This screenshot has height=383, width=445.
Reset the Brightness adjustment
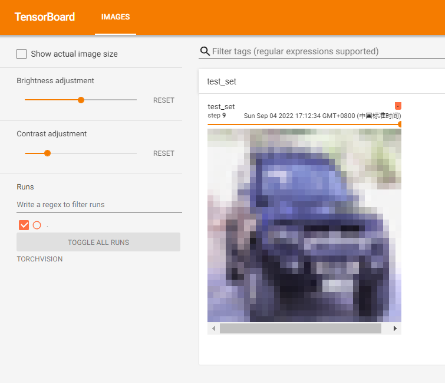[x=163, y=100]
